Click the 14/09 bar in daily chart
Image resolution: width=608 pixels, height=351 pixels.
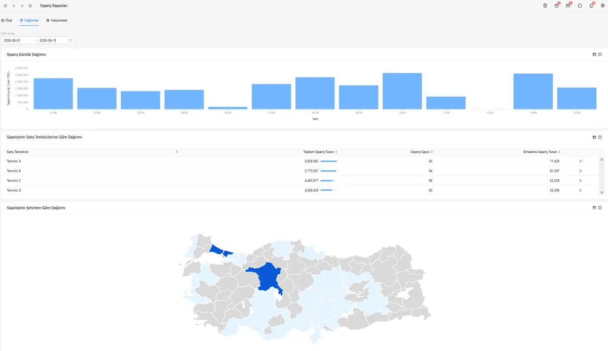tap(533, 92)
